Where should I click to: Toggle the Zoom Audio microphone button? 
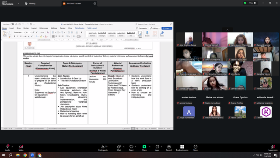[x=7, y=147]
